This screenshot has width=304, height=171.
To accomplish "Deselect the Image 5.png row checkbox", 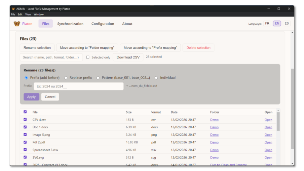I will 25,135.
